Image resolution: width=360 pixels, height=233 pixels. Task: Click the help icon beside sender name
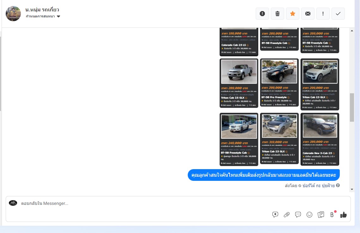coord(338,186)
